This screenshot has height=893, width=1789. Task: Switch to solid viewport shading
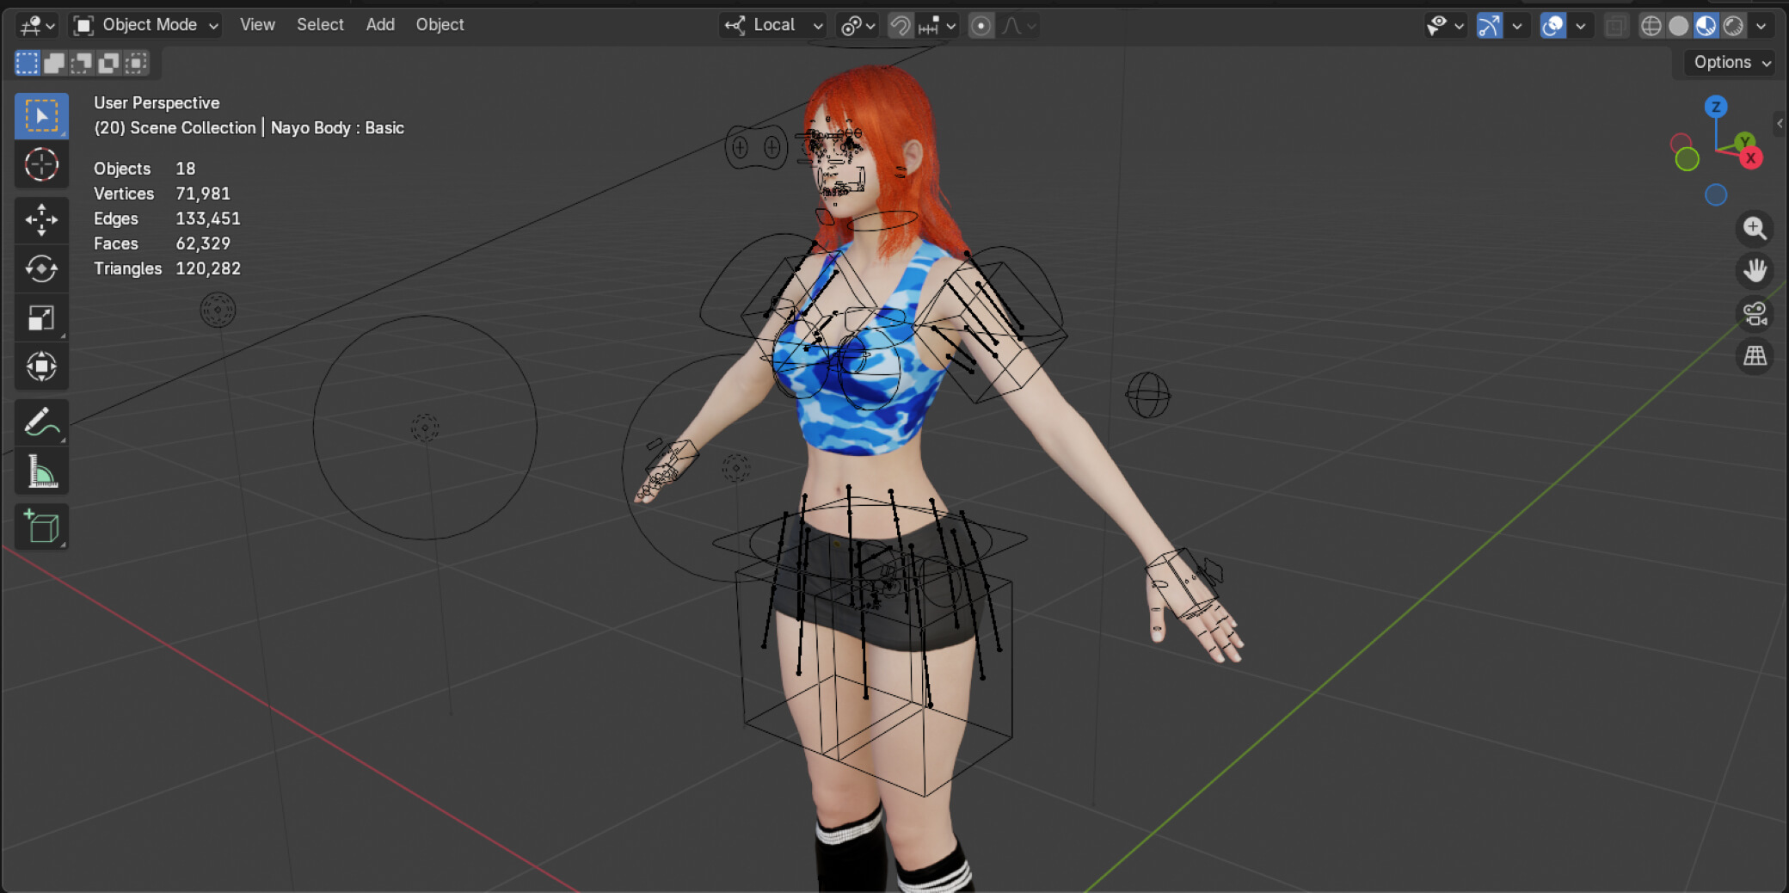click(1678, 26)
